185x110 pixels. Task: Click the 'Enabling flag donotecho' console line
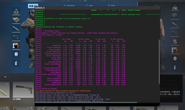[x=60, y=27]
